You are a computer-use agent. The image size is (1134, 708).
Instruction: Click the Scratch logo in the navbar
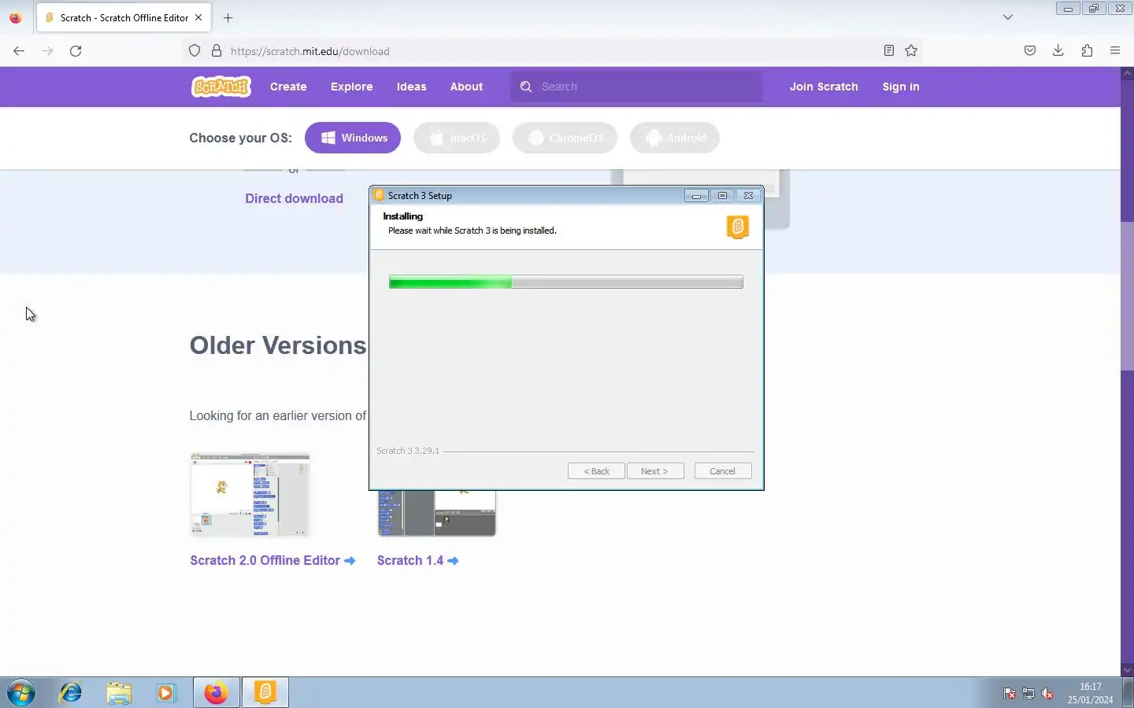[x=221, y=87]
